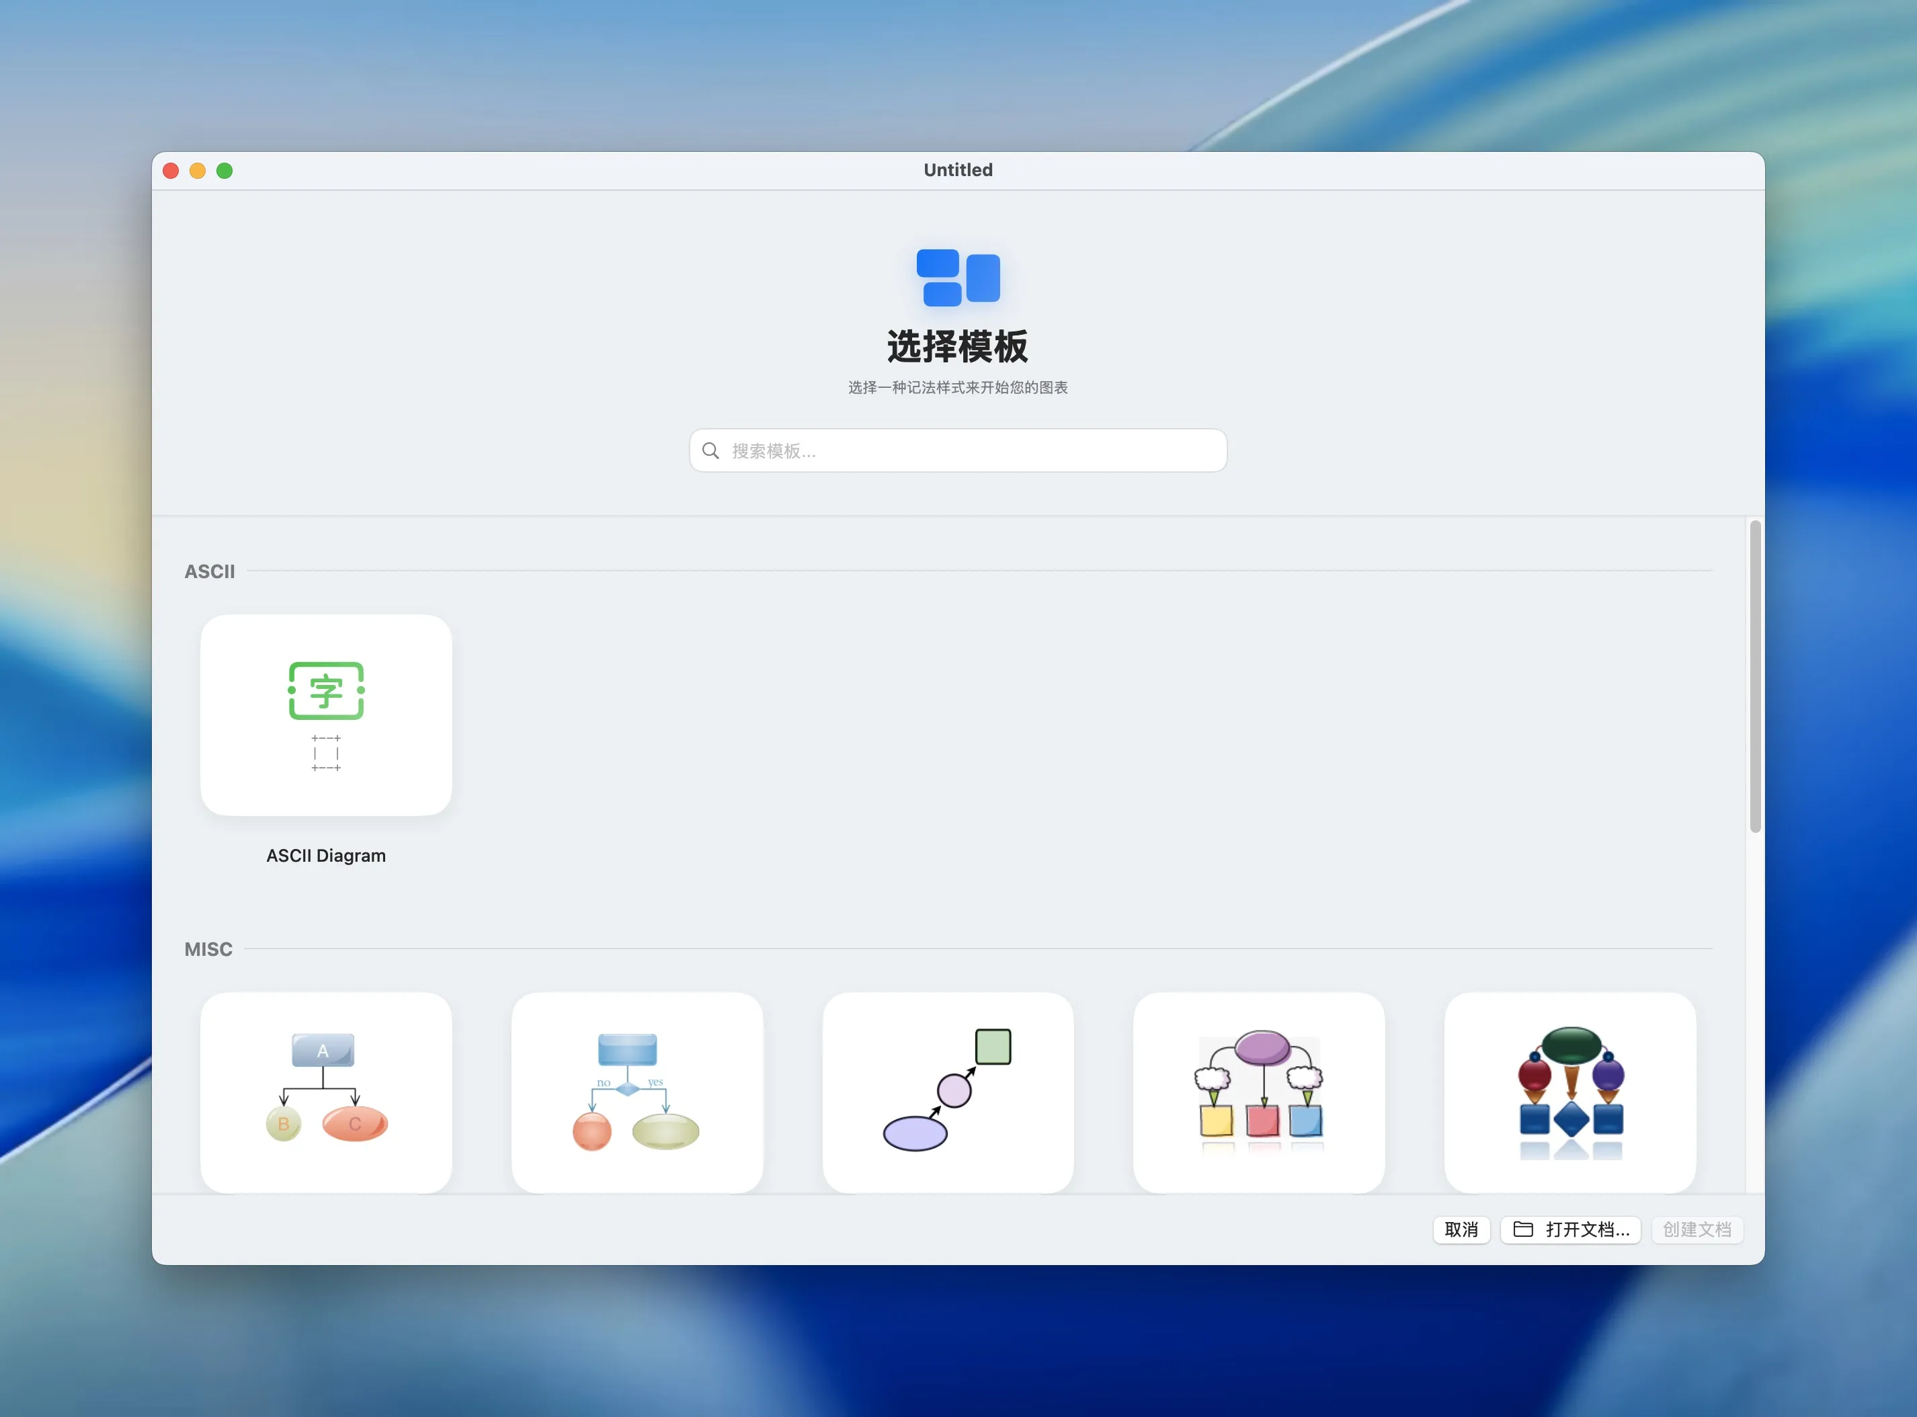Pick the yes/no decision flowchart template
The width and height of the screenshot is (1917, 1417).
(x=637, y=1092)
